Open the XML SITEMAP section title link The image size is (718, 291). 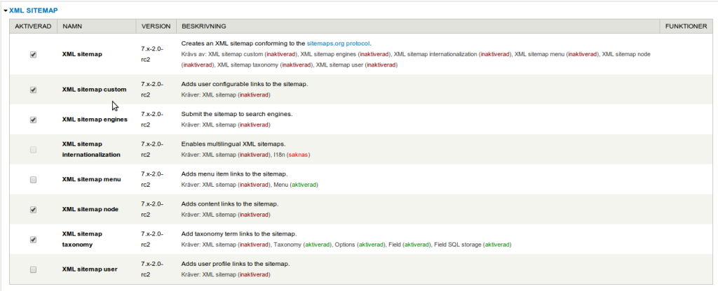pos(33,11)
